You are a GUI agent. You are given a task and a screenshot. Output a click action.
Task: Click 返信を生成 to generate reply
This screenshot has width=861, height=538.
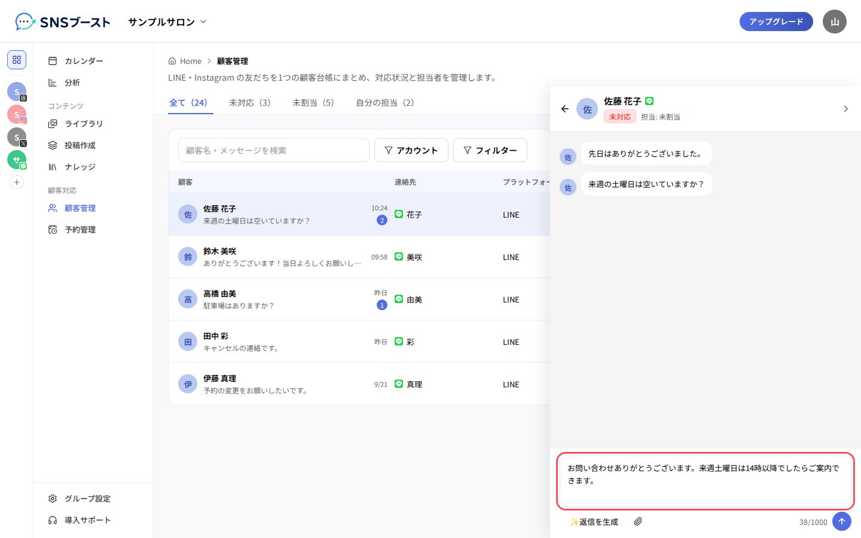(594, 522)
